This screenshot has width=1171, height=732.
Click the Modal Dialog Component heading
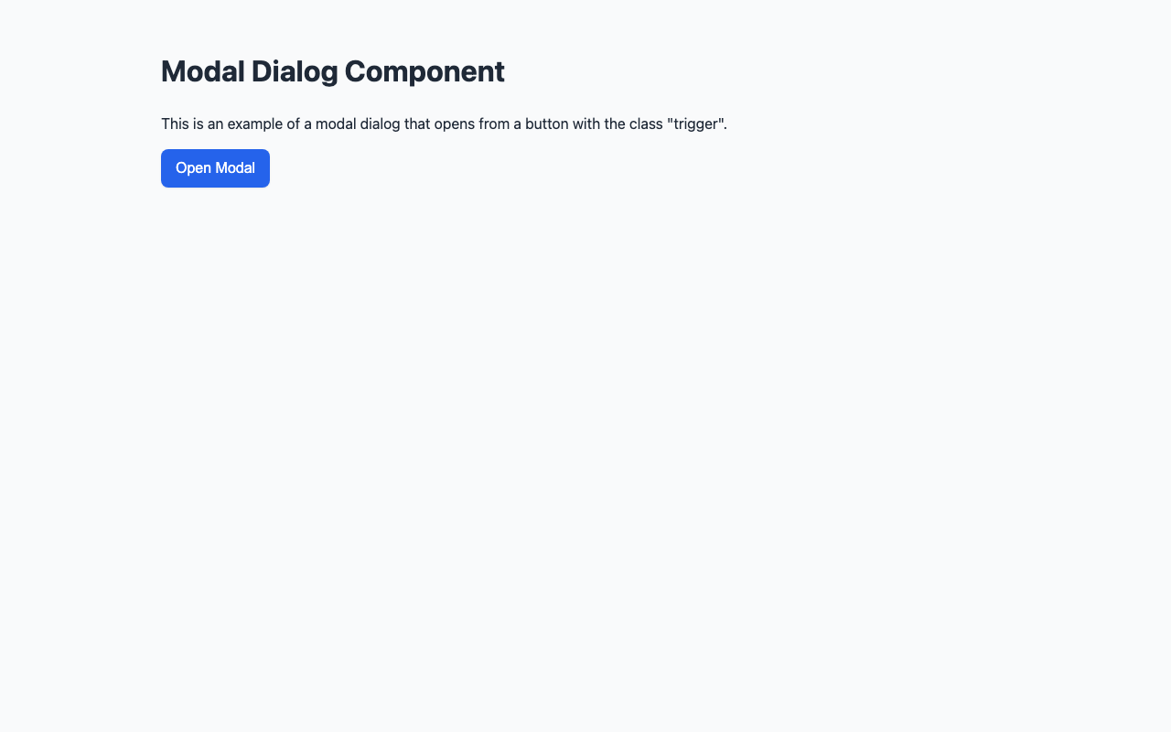point(332,71)
